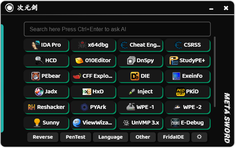Select the Inject tool
Image resolution: width=235 pixels, height=148 pixels.
coord(140,92)
